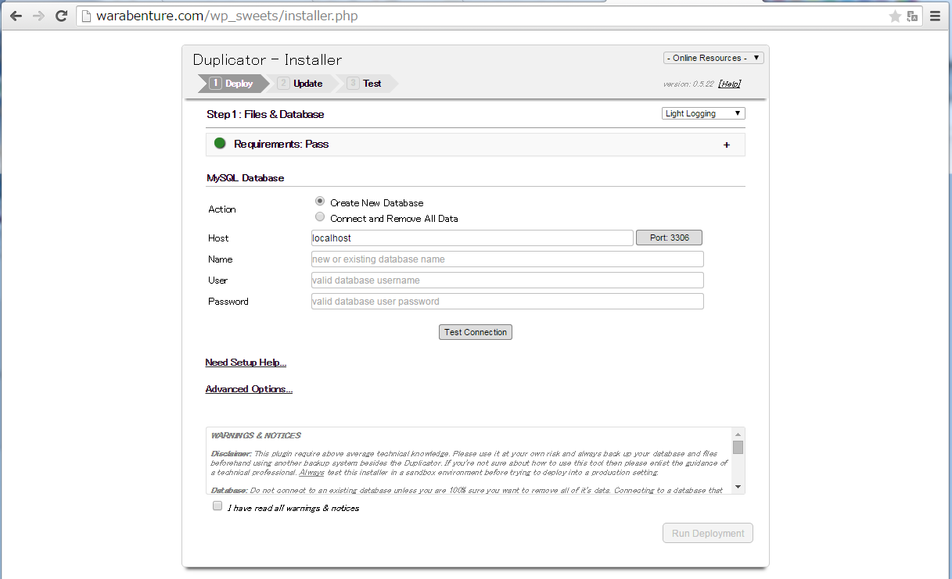Click the Requirements: Pass header text
The image size is (952, 579).
281,145
